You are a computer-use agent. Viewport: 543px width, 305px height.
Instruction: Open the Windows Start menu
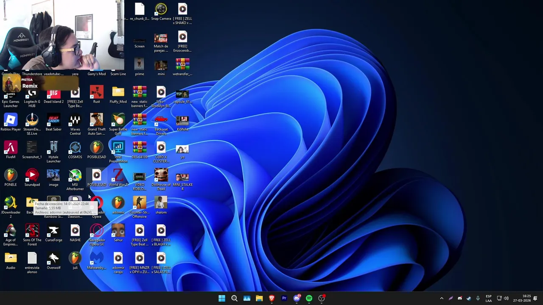222,298
